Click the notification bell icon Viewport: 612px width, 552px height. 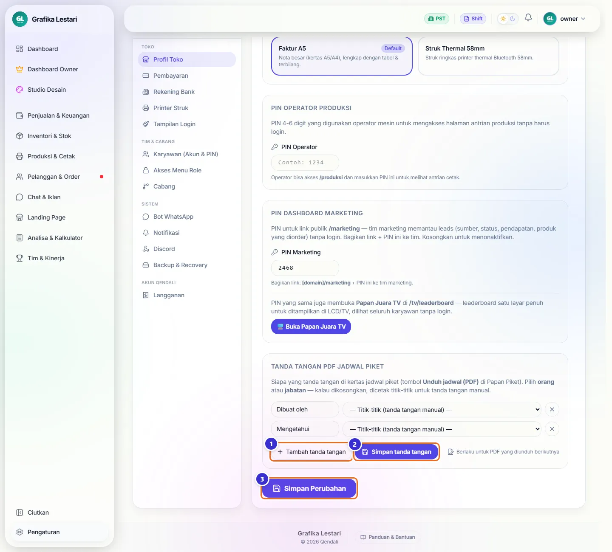coord(528,18)
